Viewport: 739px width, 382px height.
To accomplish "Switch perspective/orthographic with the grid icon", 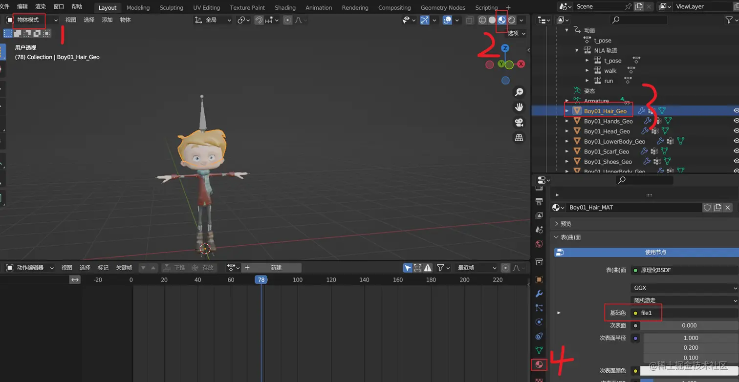I will (519, 138).
